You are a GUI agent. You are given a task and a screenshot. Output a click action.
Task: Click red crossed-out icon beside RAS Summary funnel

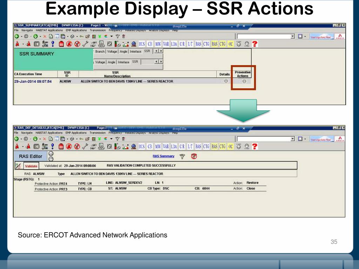point(194,157)
